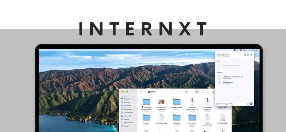Screen dimensions: 286x132
Task: Switch the Finder icon view selector
Action: tap(187, 92)
